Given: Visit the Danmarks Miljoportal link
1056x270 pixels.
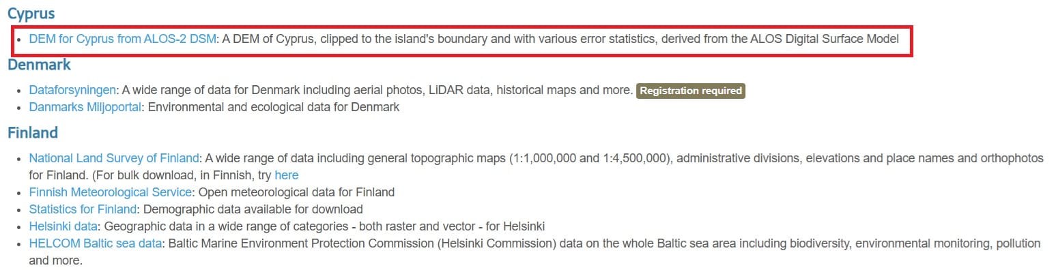Looking at the screenshot, I should [x=85, y=107].
